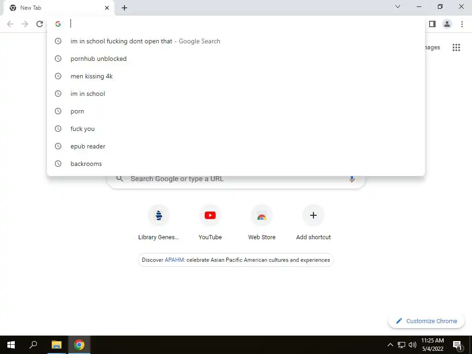The height and width of the screenshot is (354, 472).
Task: Select the New Tab tab
Action: (59, 8)
